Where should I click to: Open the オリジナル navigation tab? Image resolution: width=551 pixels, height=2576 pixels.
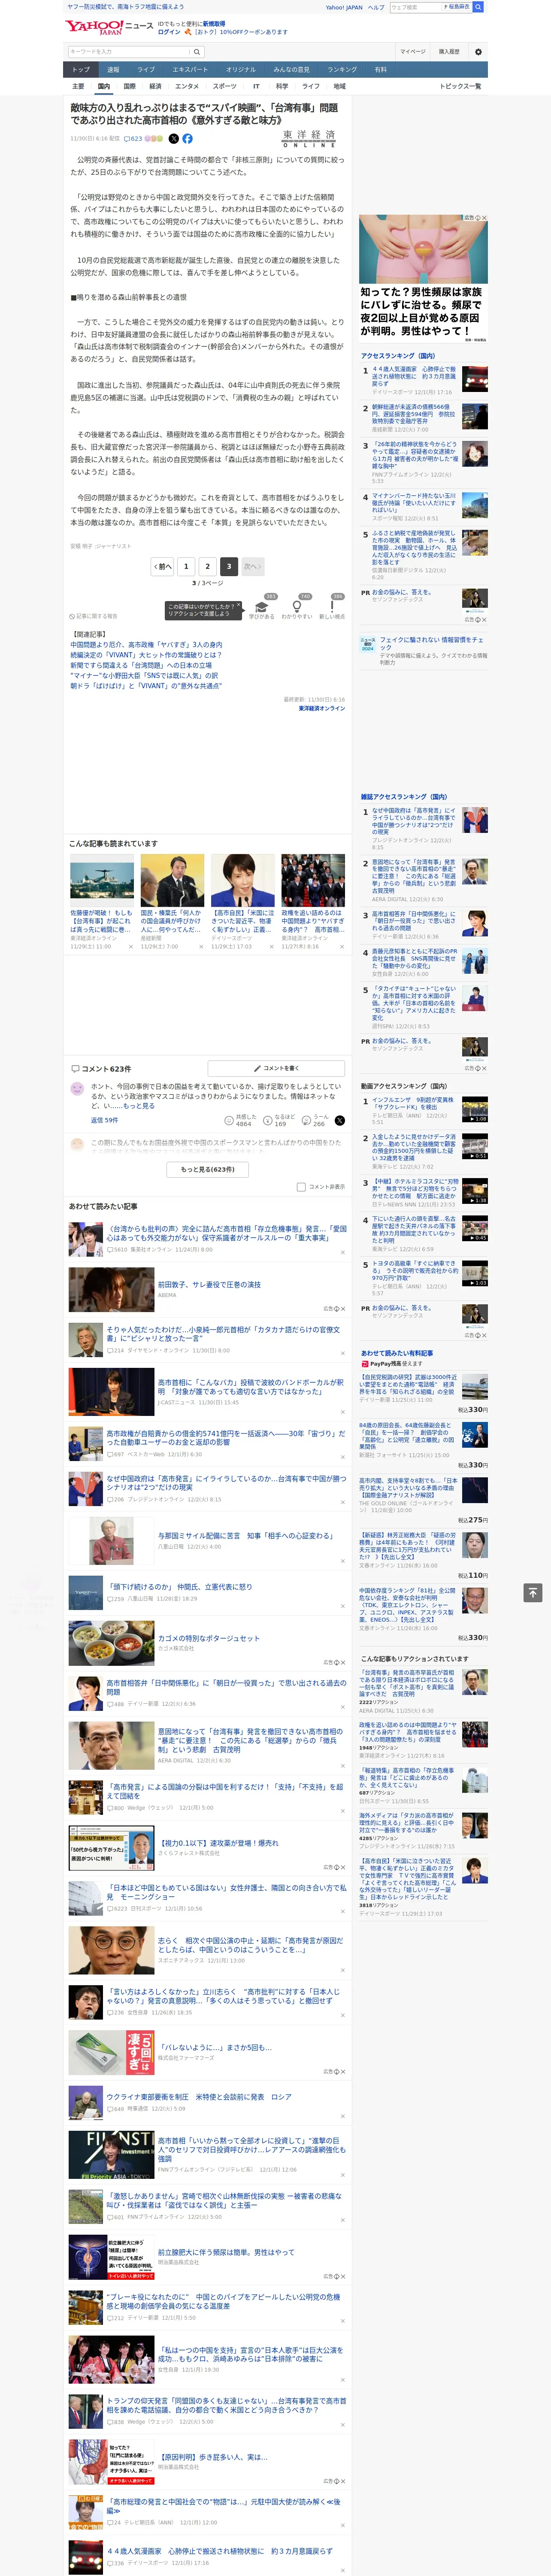click(x=241, y=70)
